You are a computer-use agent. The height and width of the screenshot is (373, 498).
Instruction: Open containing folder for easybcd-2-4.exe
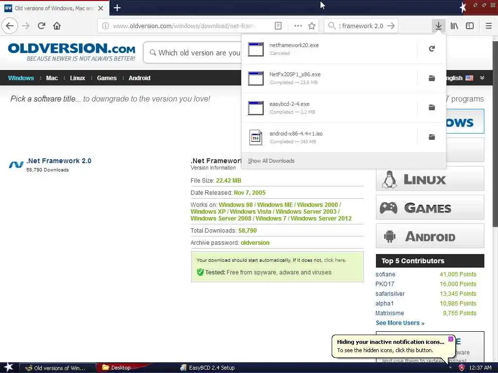coord(432,107)
